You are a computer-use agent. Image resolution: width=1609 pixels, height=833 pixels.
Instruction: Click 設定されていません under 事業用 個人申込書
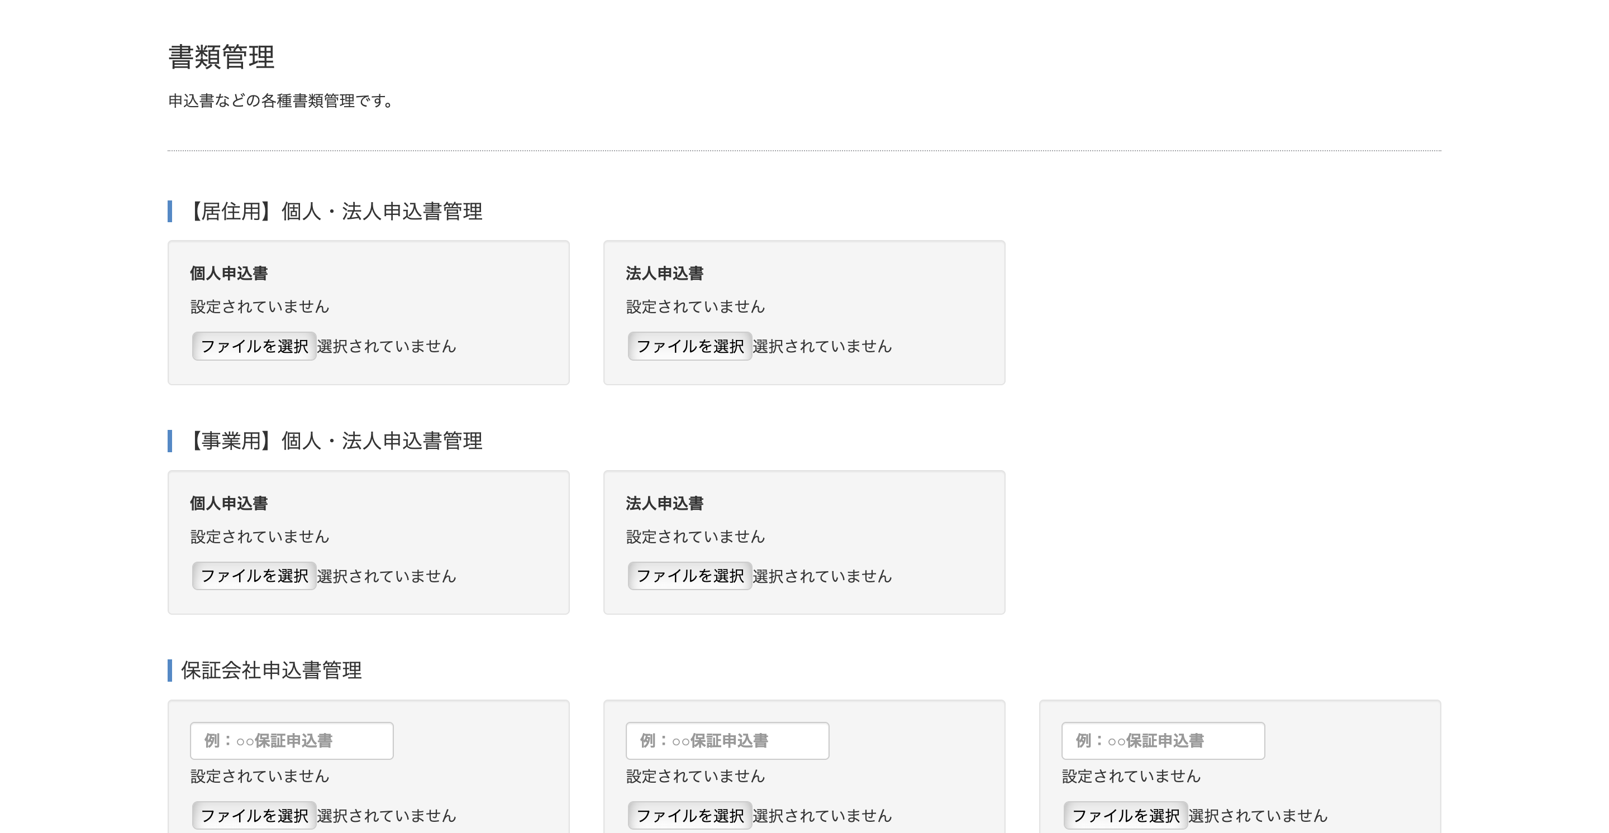coord(260,537)
